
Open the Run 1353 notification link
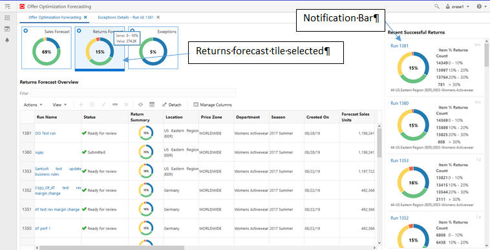click(x=399, y=161)
